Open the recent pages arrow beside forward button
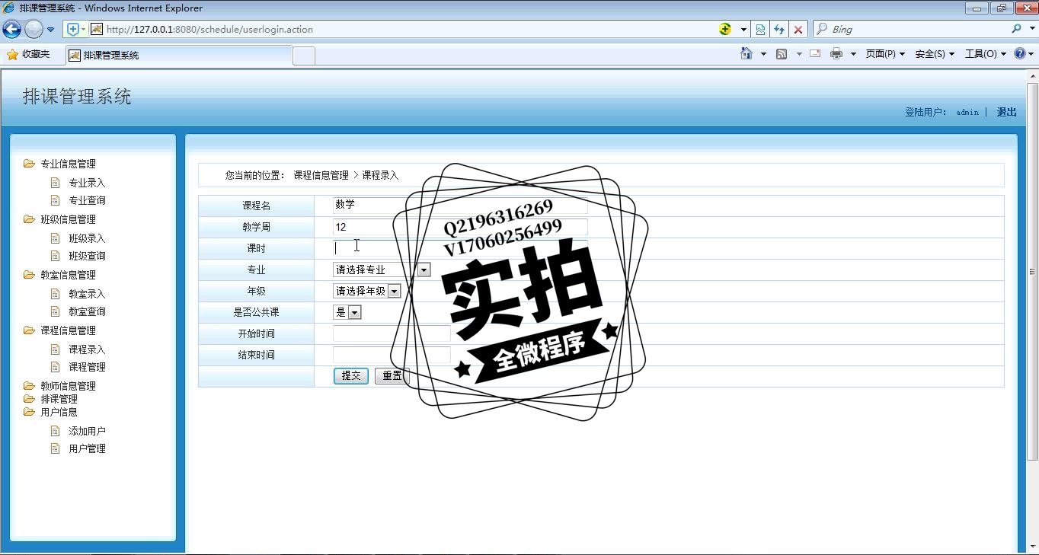 point(50,30)
